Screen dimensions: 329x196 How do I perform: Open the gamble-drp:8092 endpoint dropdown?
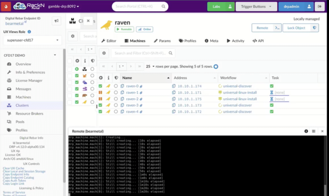(64, 6)
